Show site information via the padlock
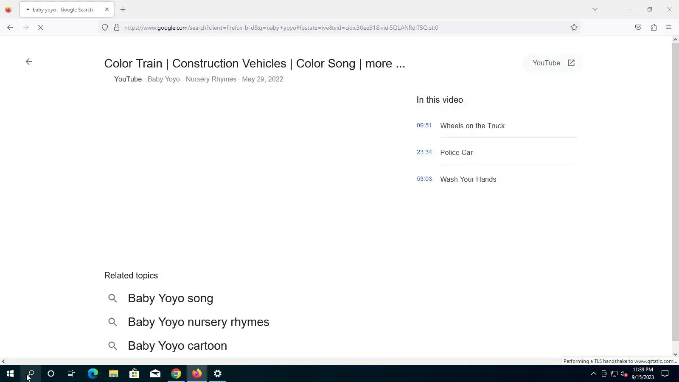 (117, 28)
